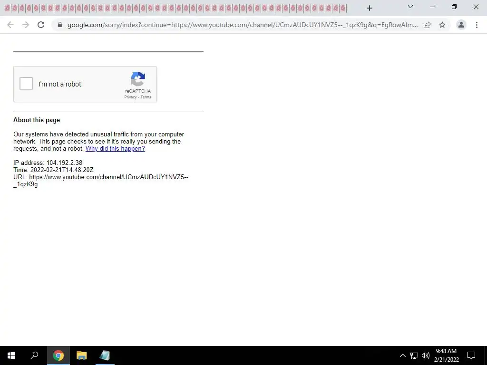
Task: Click Chrome icon in the taskbar
Action: [58, 355]
